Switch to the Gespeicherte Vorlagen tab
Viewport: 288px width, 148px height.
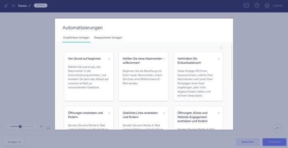tap(108, 37)
